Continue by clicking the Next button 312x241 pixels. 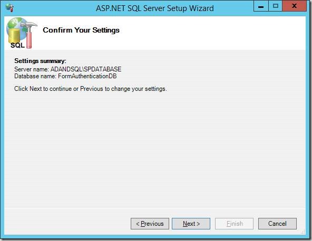[x=191, y=224]
